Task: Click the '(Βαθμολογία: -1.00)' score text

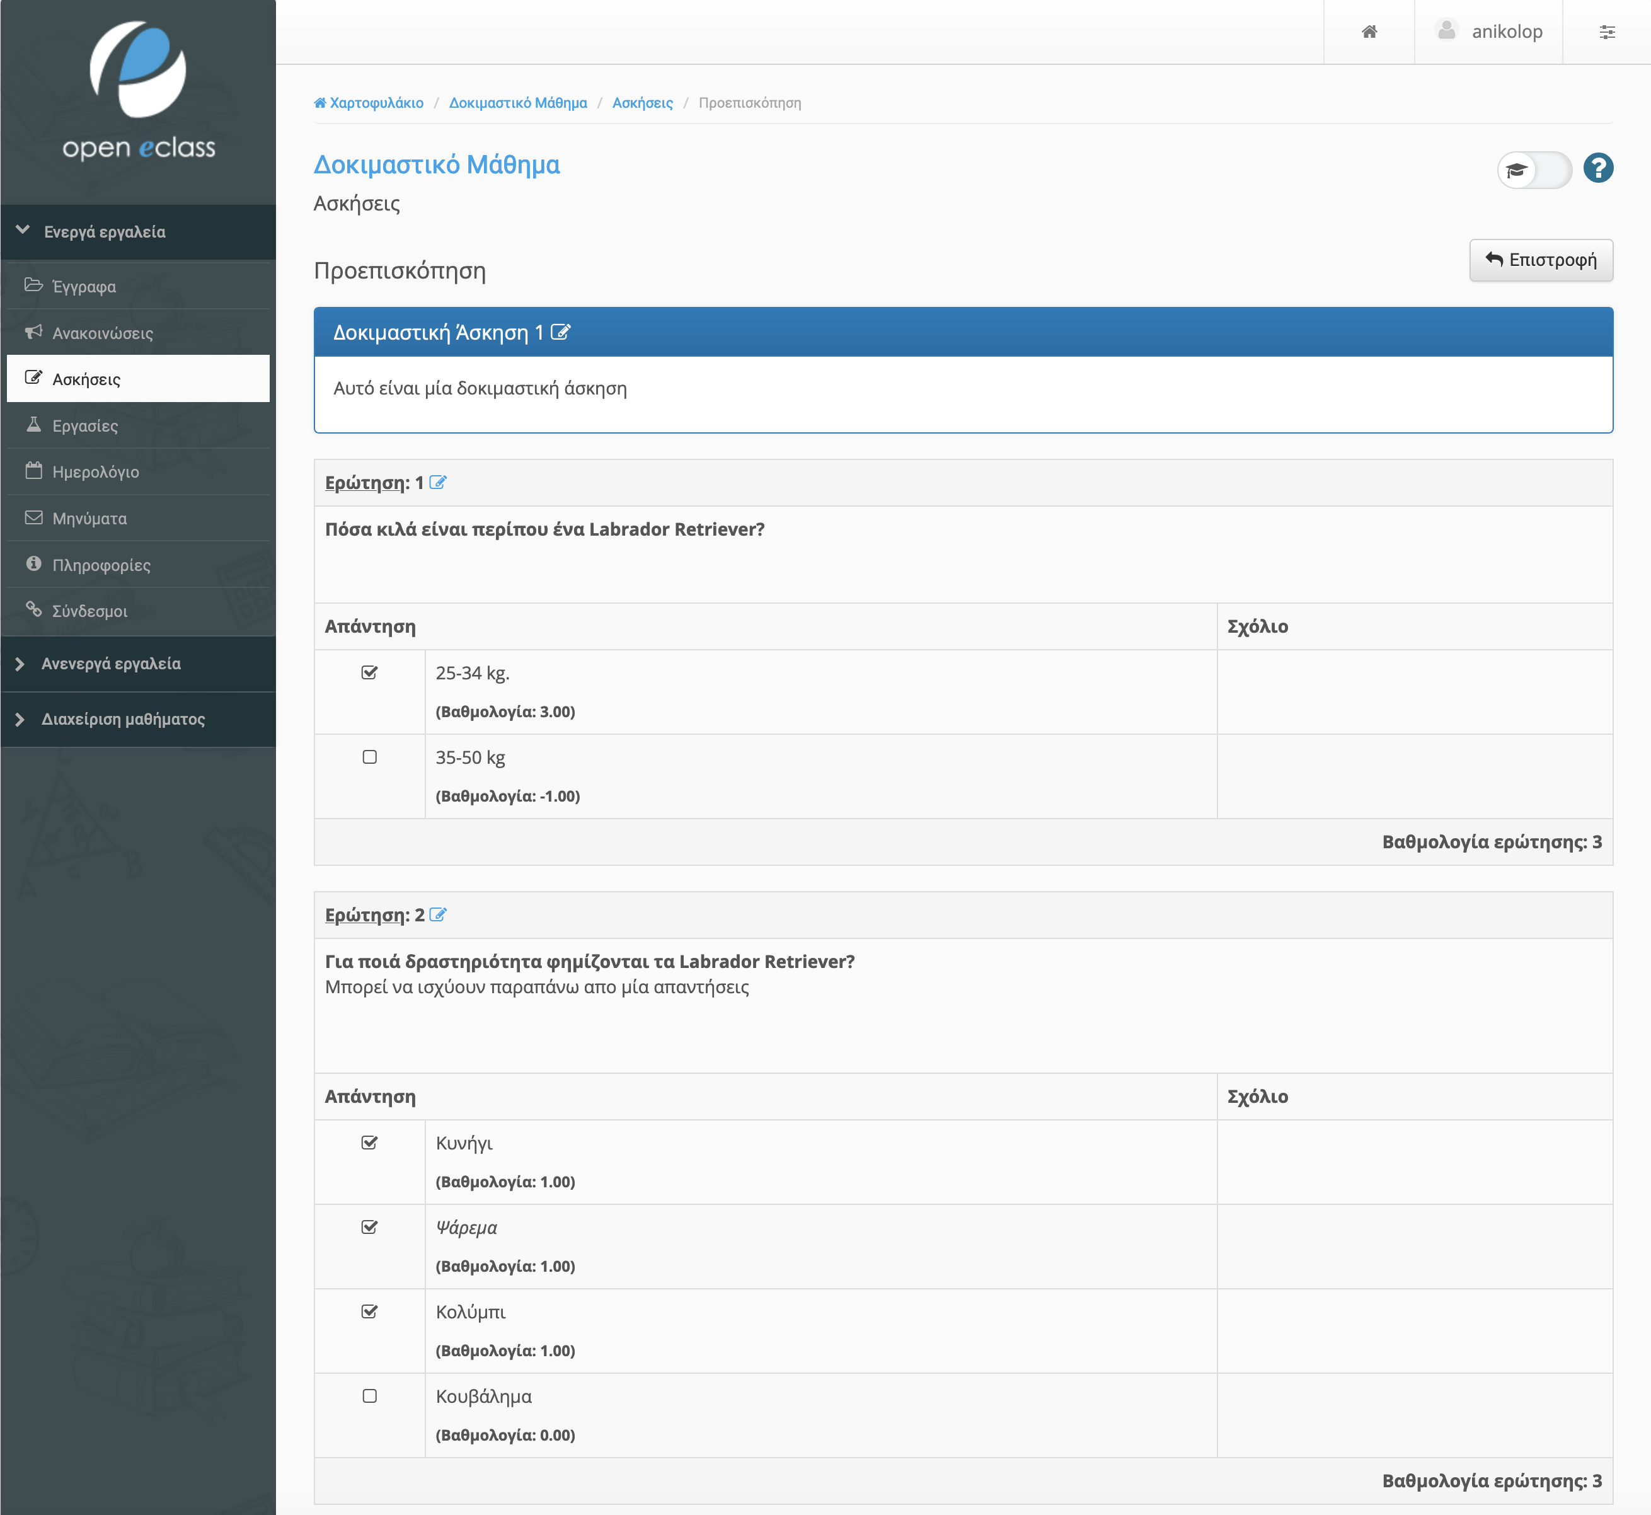Action: point(507,795)
